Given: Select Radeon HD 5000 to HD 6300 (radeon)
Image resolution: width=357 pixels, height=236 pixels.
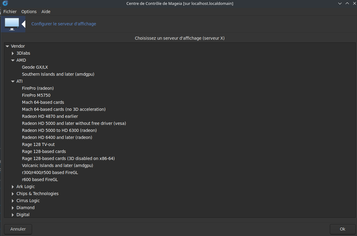Looking at the screenshot, I should (x=60, y=131).
